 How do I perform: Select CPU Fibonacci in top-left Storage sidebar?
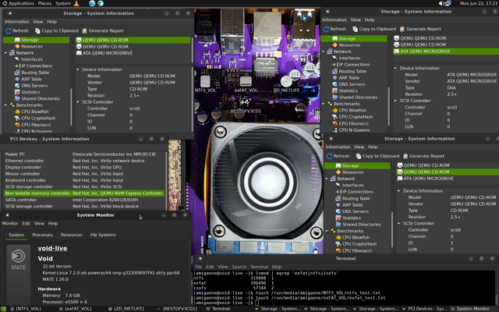pos(36,125)
